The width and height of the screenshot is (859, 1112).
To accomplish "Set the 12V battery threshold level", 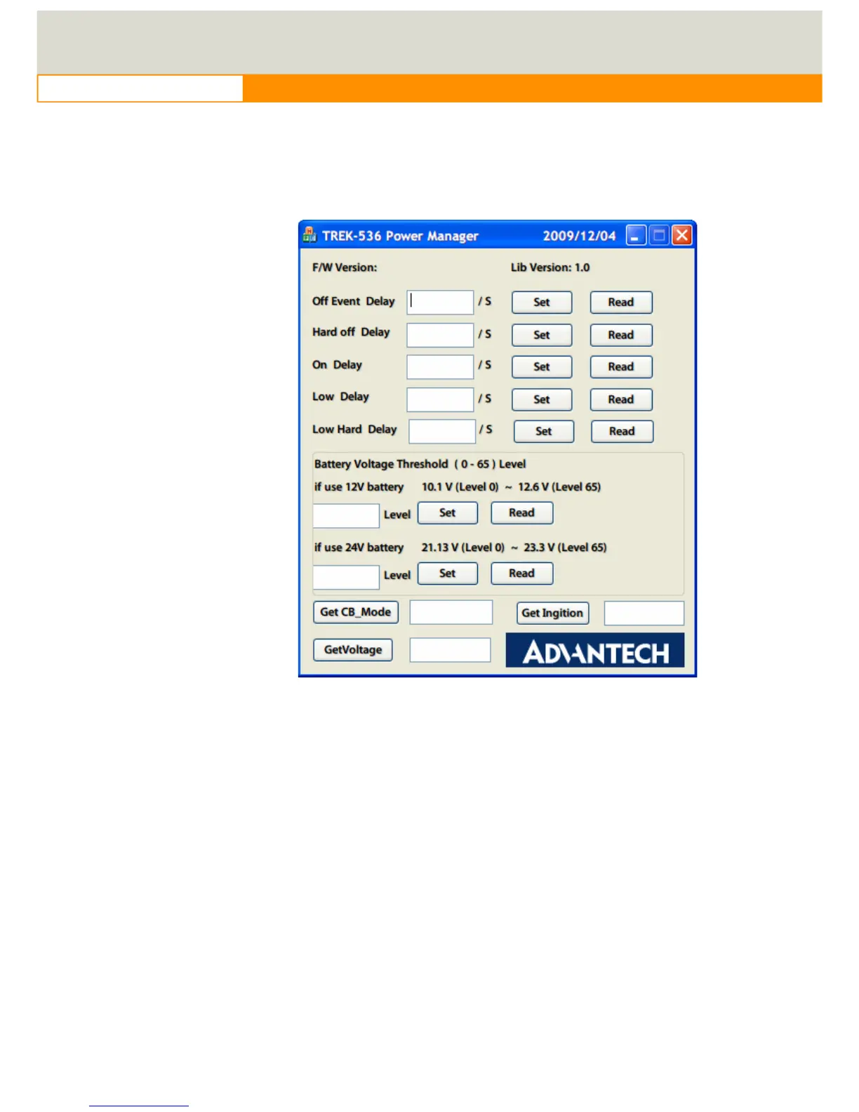I will coord(448,513).
